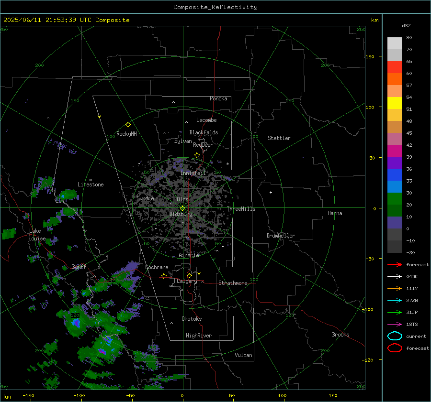Viewport: 431px width, 402px height.
Task: Select the white 70-80 dBZ color band
Action: 395,43
